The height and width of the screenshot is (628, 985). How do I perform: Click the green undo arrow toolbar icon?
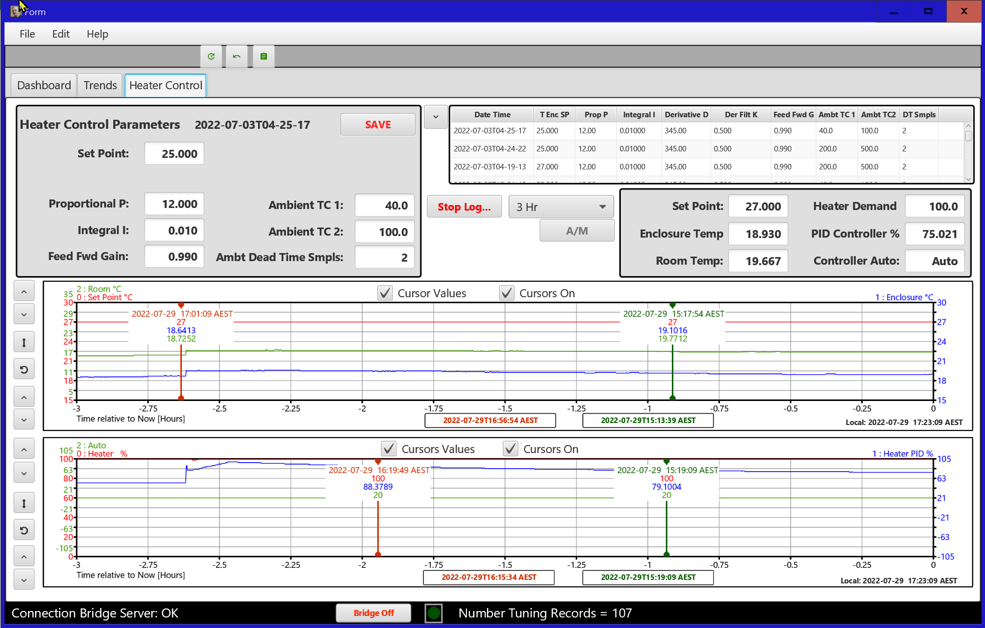pos(237,57)
